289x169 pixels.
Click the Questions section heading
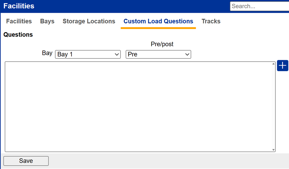click(x=18, y=35)
